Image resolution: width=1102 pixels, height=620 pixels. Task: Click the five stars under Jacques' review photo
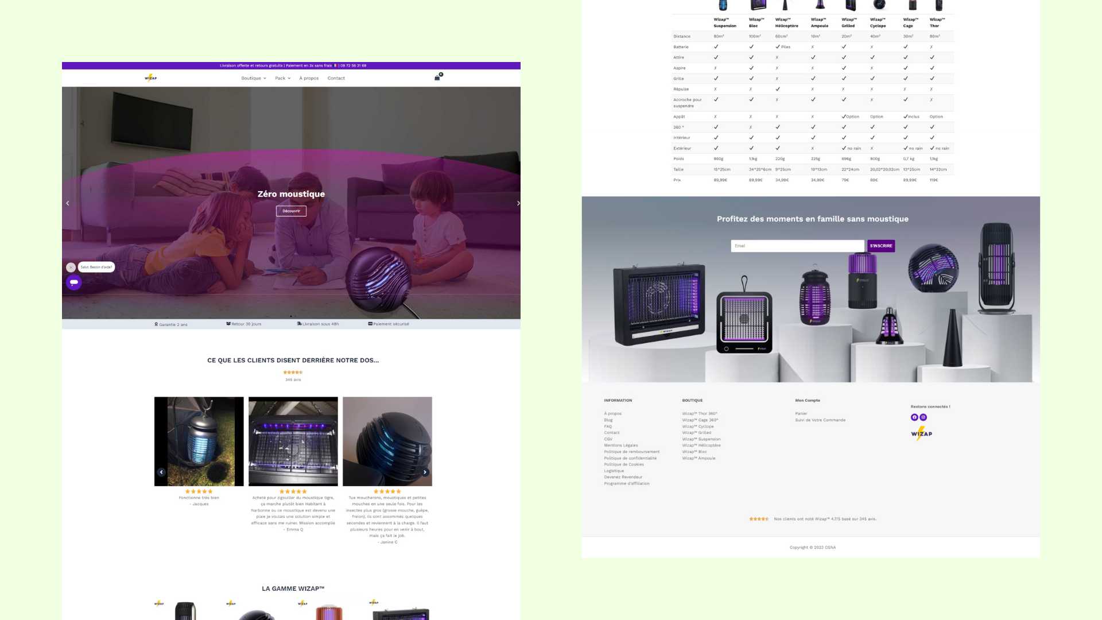click(199, 491)
